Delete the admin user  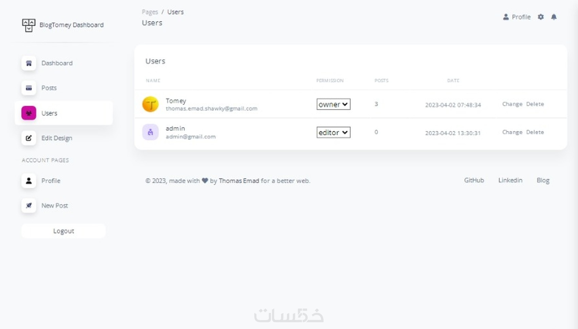click(x=535, y=132)
